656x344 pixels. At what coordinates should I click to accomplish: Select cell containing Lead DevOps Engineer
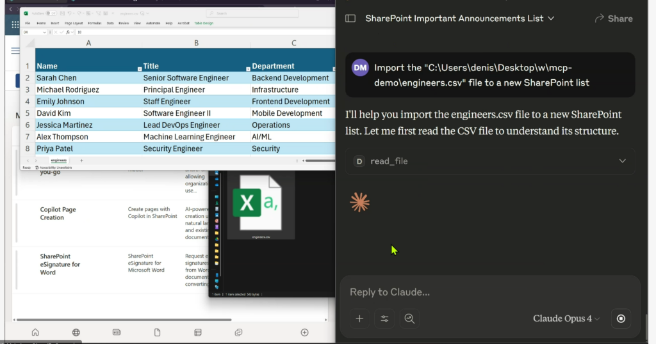[x=196, y=125]
